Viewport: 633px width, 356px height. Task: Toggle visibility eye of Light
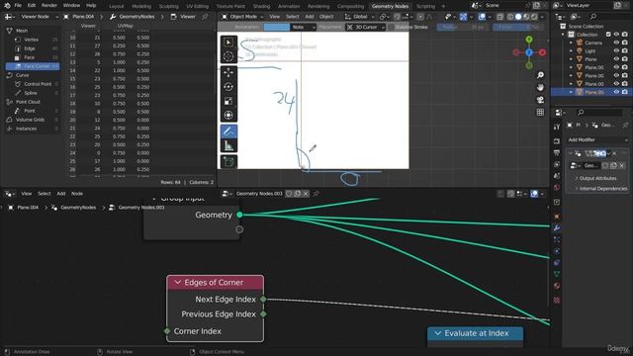616,50
